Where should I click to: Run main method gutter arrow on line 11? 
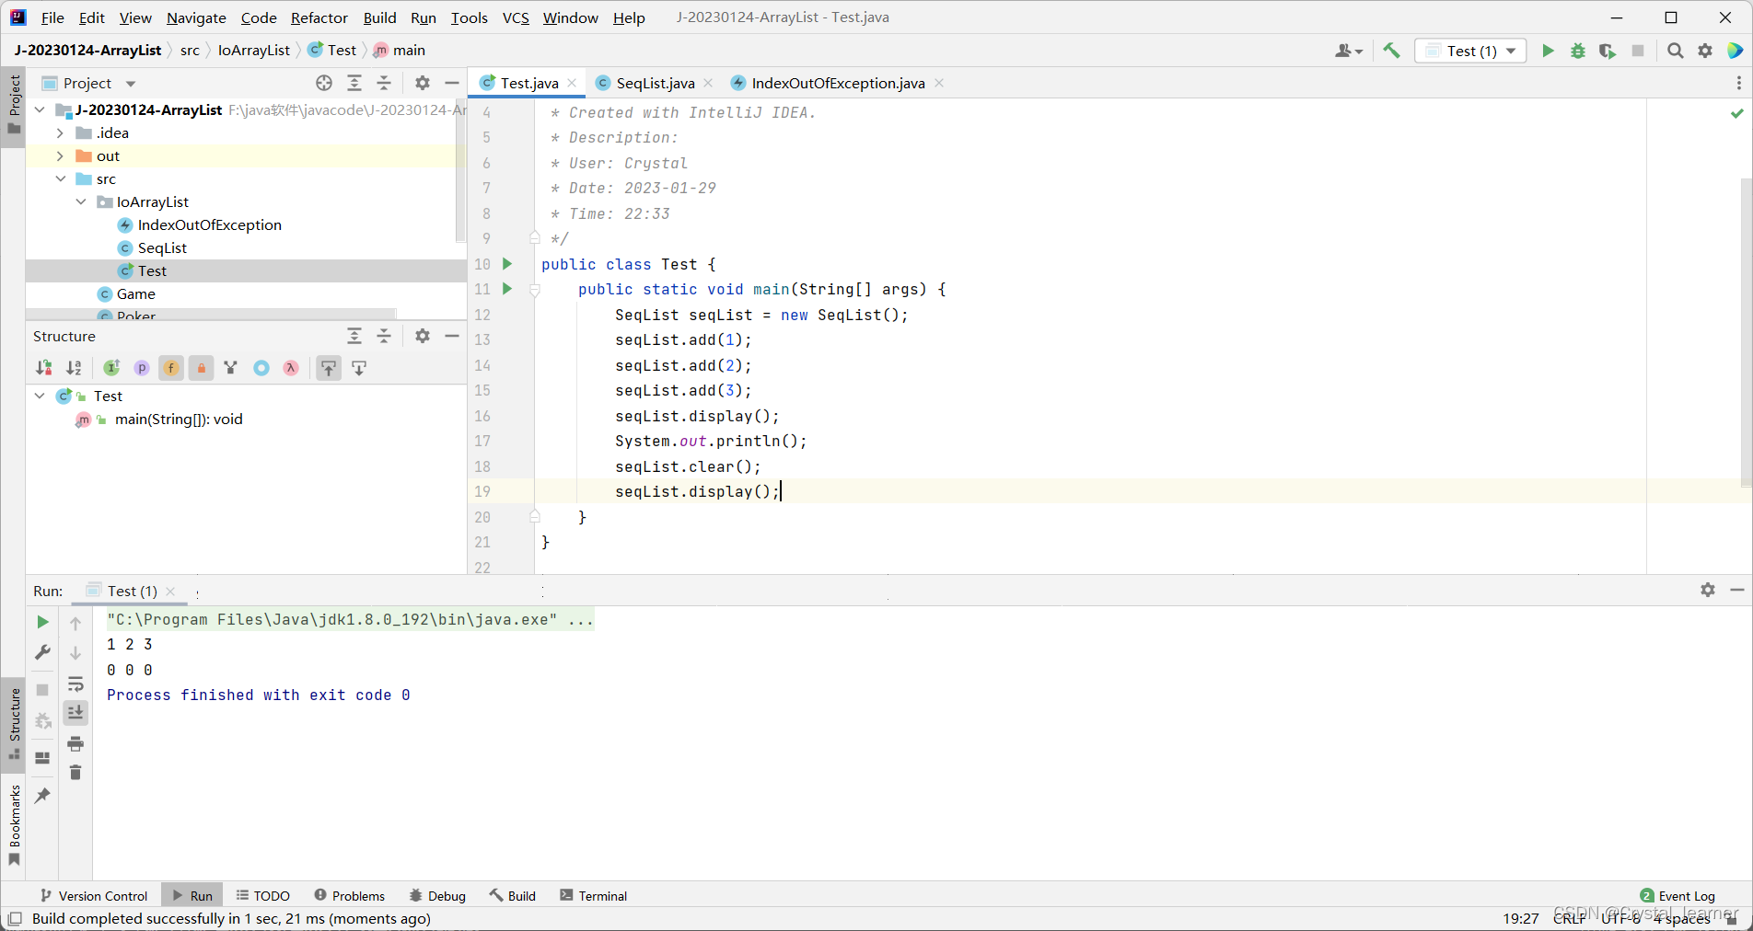pyautogui.click(x=507, y=289)
